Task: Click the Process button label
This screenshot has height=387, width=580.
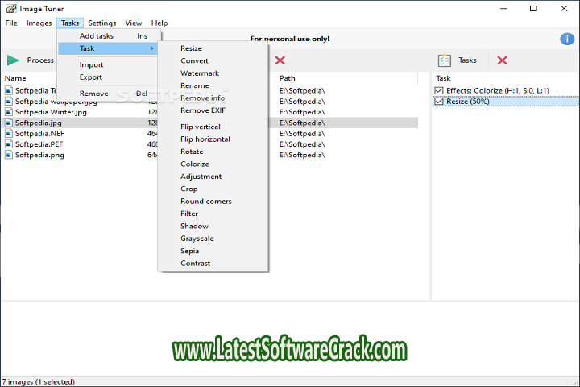Action: tap(40, 60)
